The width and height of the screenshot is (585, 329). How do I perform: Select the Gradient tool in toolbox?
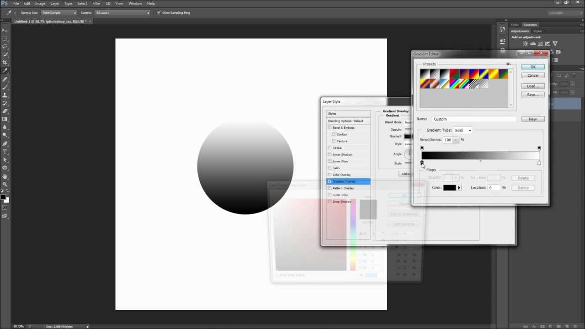click(x=5, y=119)
